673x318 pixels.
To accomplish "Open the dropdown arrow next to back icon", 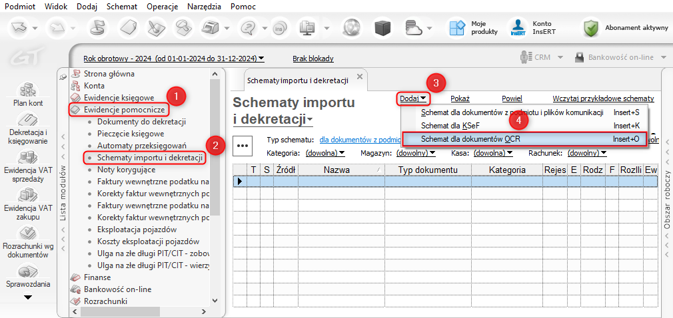I will (x=35, y=29).
